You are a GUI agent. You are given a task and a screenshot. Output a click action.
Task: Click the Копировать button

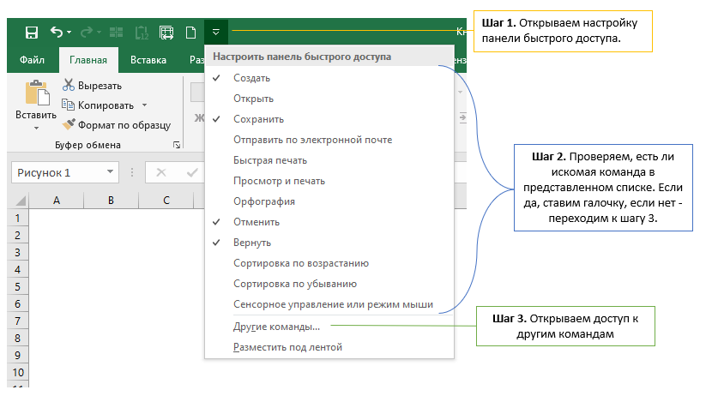point(98,105)
